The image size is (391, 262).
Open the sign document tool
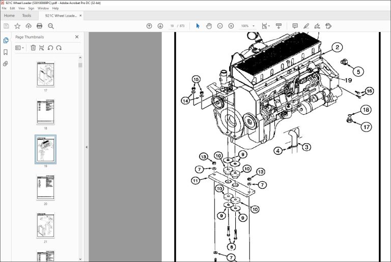pyautogui.click(x=317, y=26)
